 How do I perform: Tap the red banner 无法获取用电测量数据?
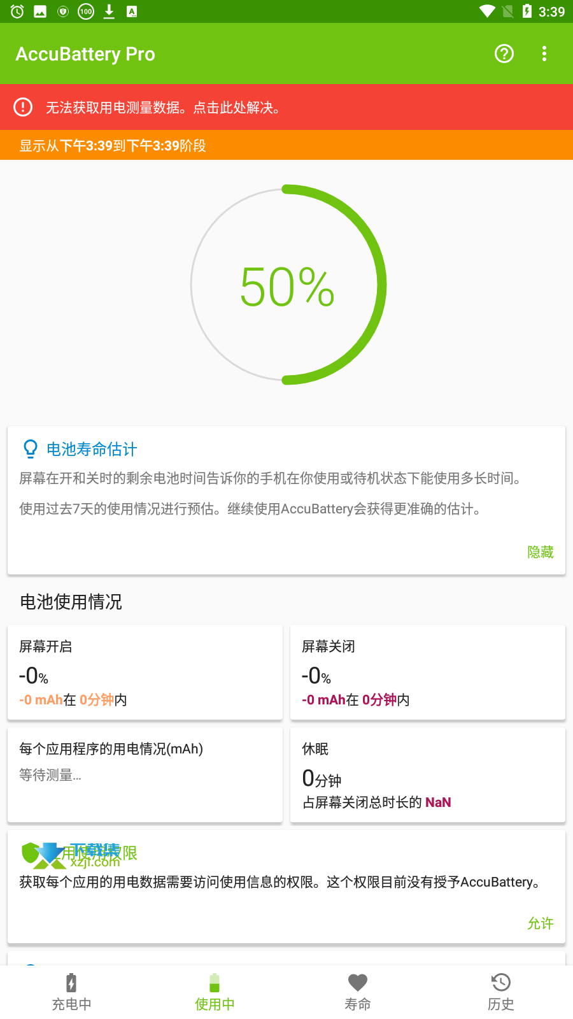[286, 107]
